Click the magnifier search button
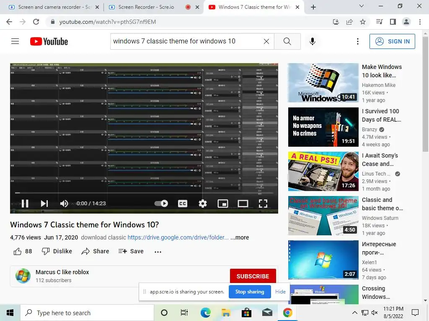429x321 pixels. (287, 41)
